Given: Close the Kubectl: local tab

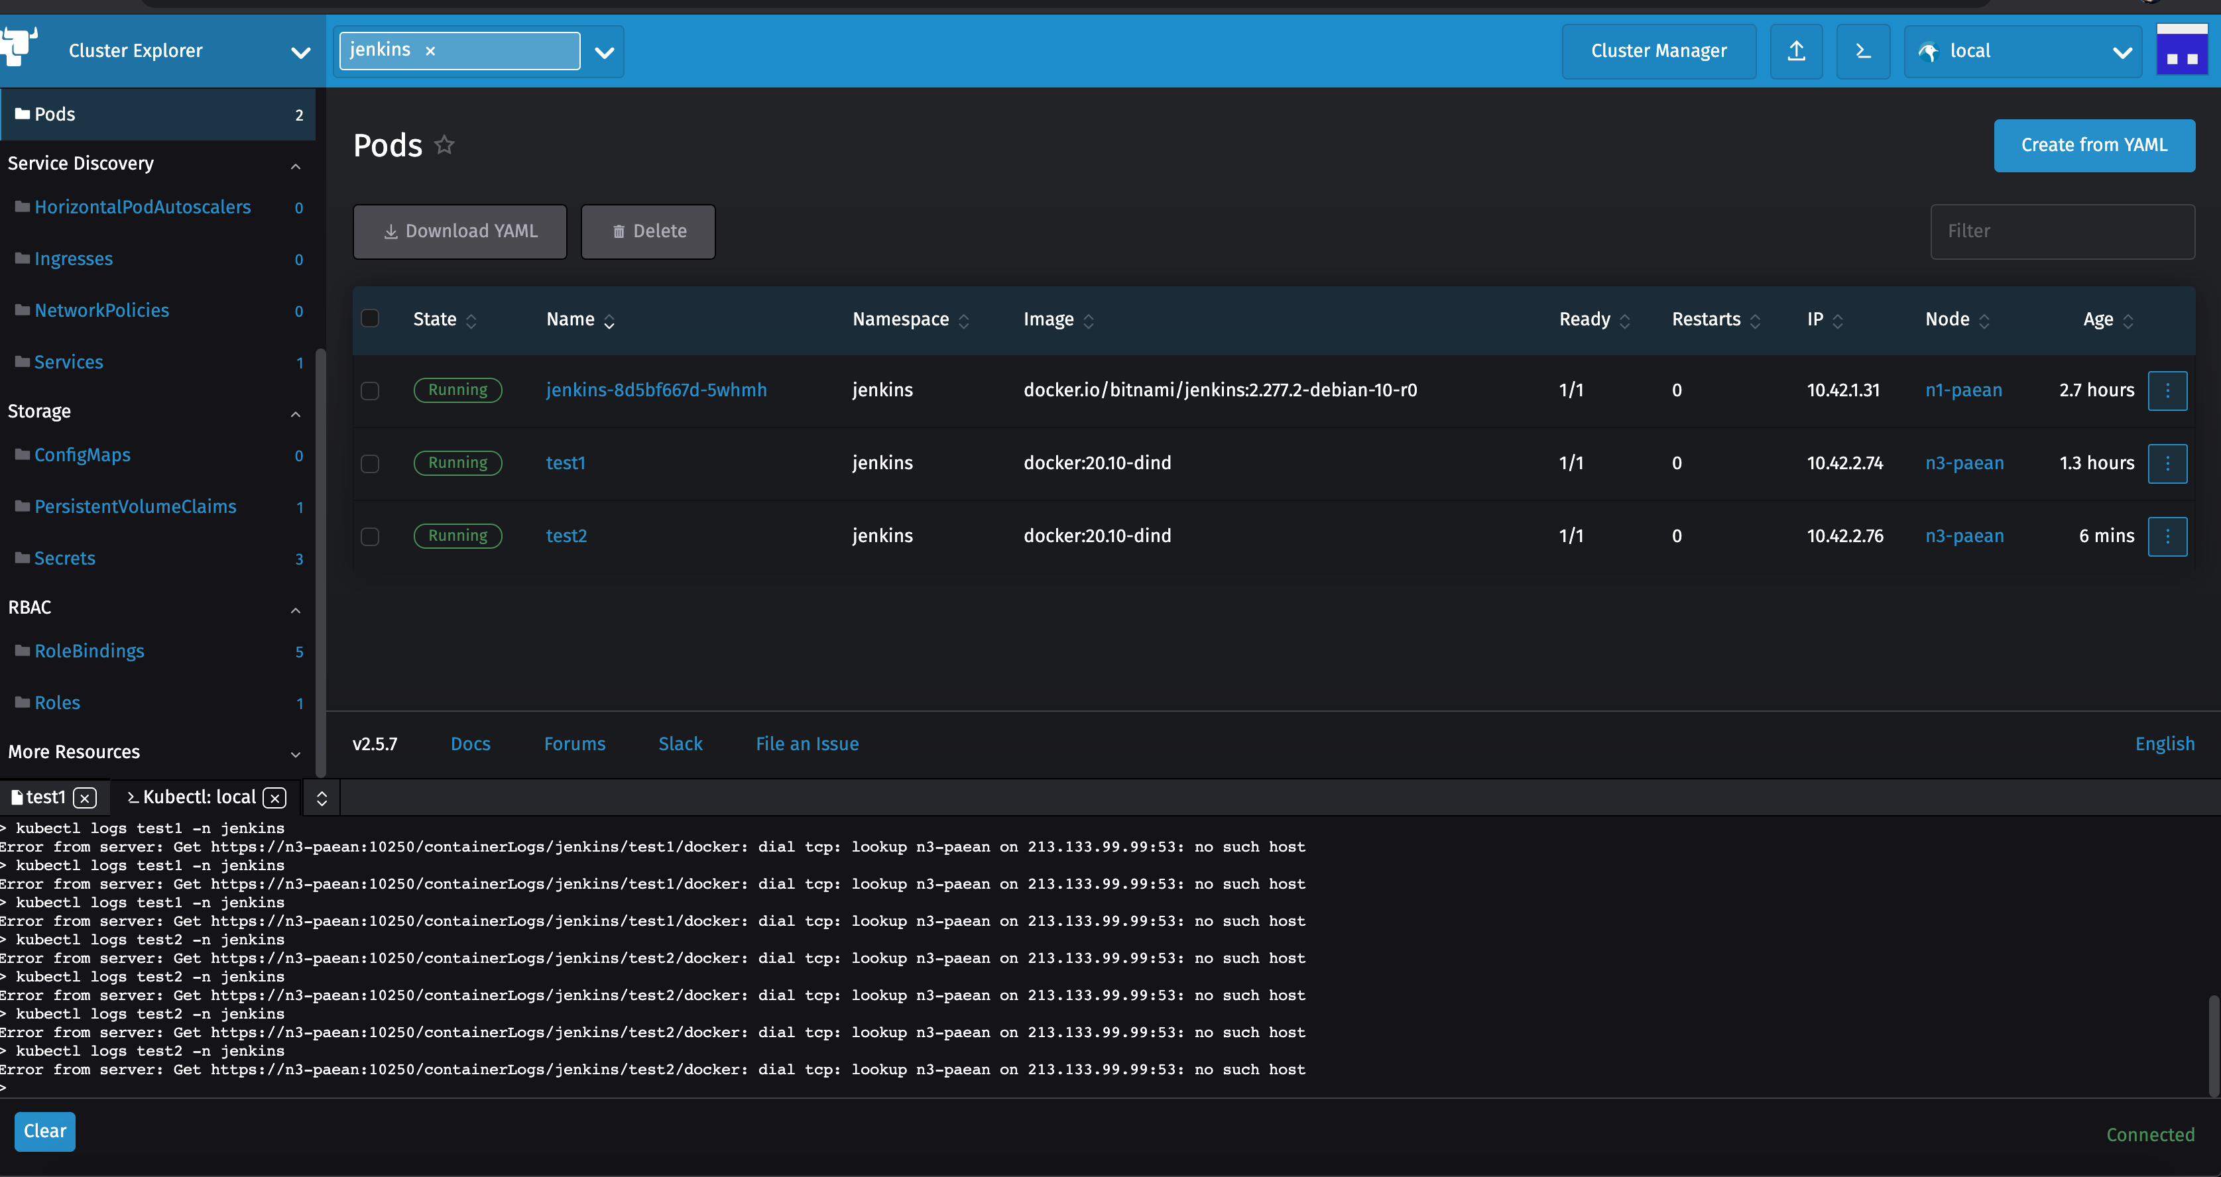Looking at the screenshot, I should tap(274, 798).
